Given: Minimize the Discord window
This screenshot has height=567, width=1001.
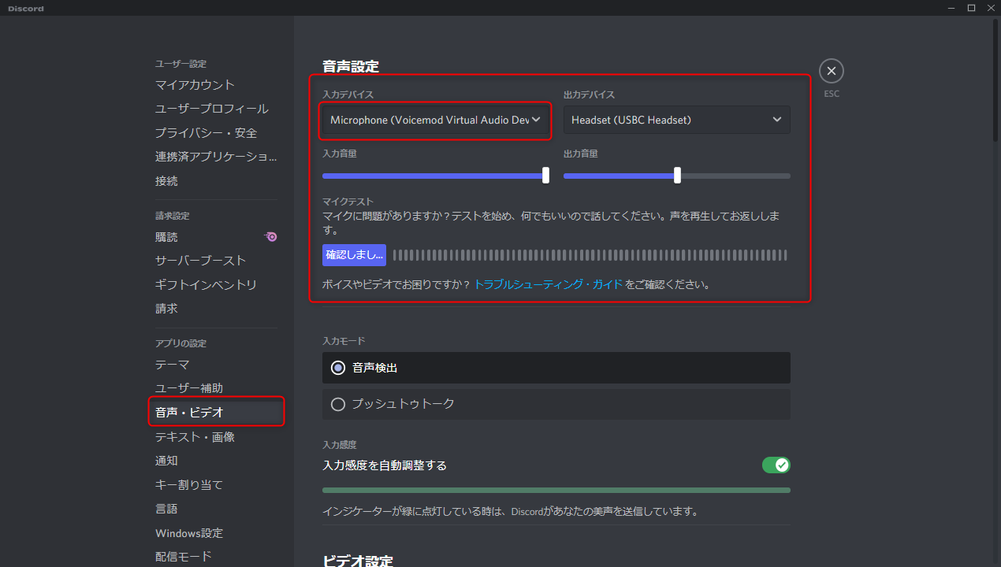Looking at the screenshot, I should point(951,8).
